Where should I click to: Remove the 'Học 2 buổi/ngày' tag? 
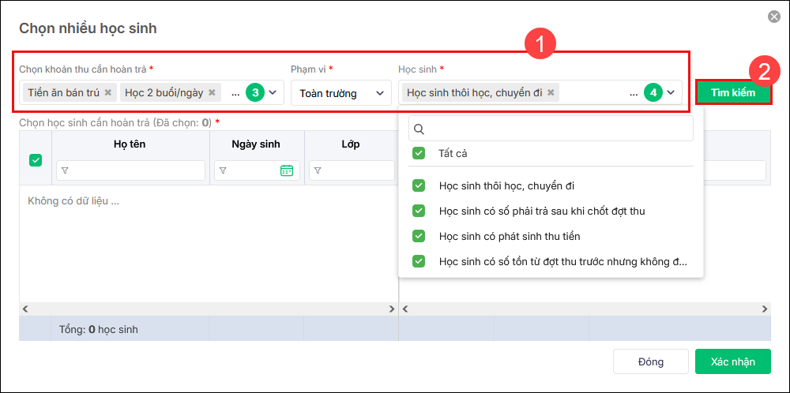tap(212, 93)
